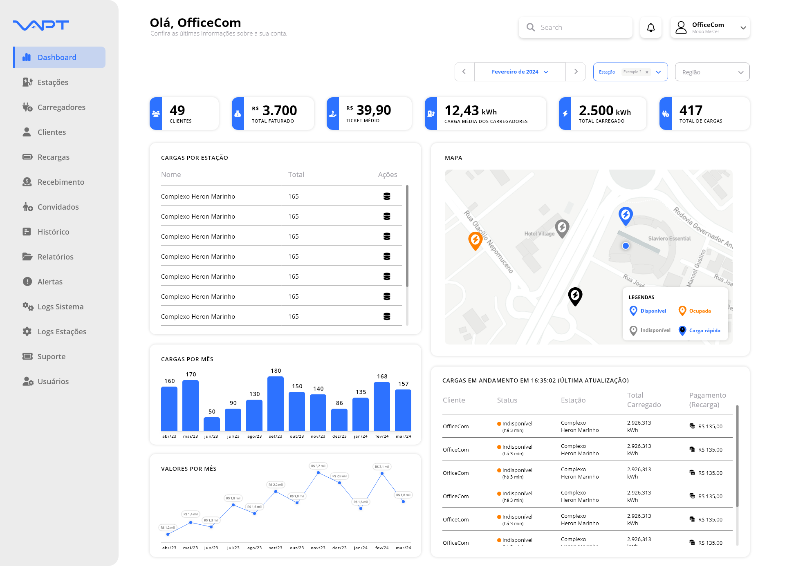This screenshot has width=785, height=566.
Task: Open Estações in the sidebar
Action: point(53,82)
